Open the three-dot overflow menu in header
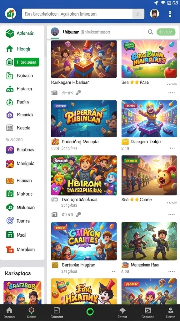The width and height of the screenshot is (180, 321). click(170, 14)
